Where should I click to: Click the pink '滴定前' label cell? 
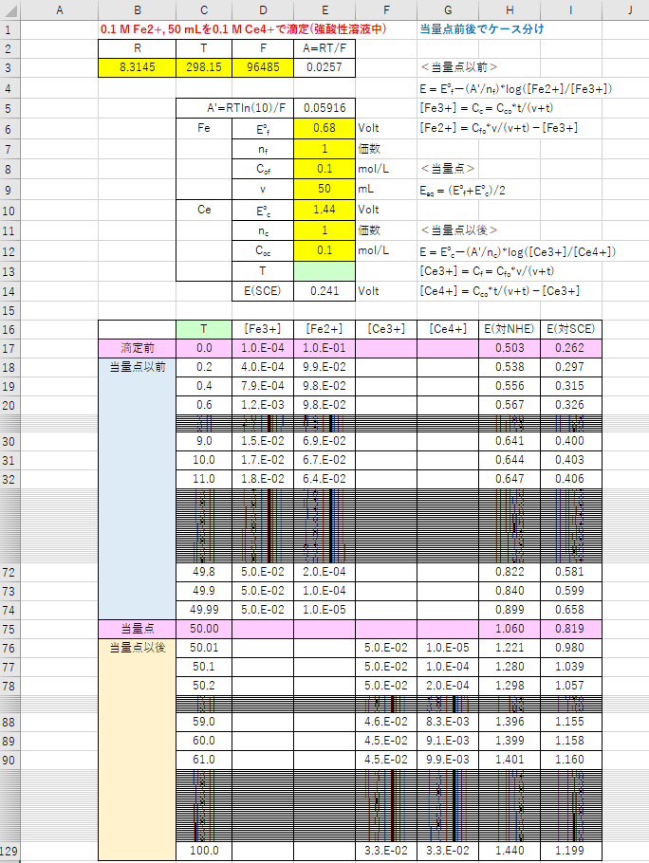137,348
